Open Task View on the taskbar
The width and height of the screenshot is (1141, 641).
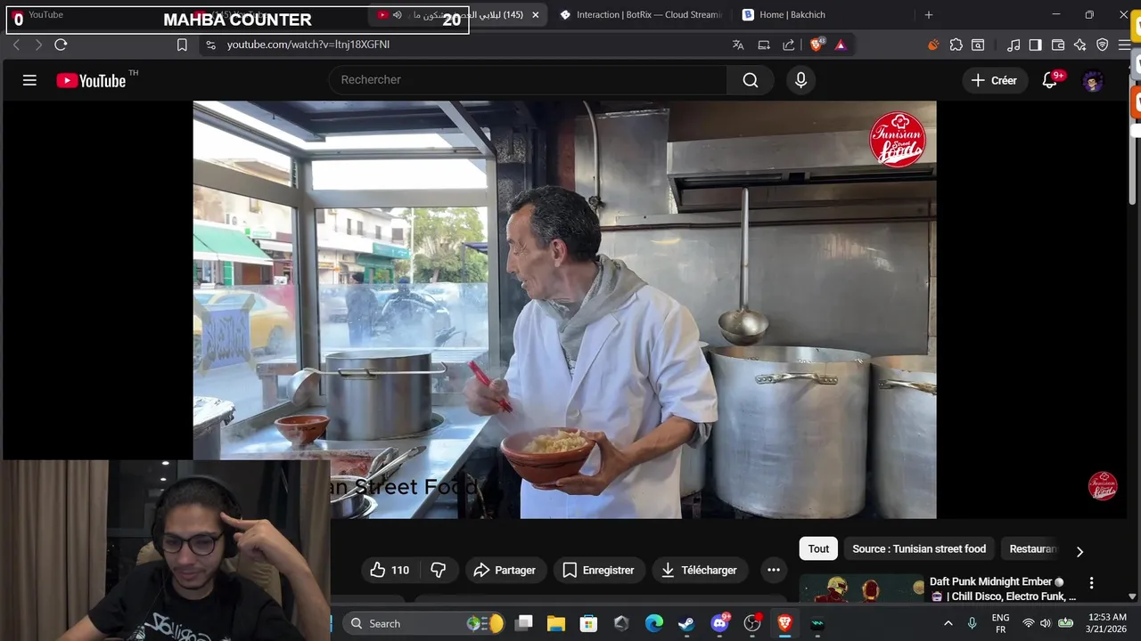point(524,623)
